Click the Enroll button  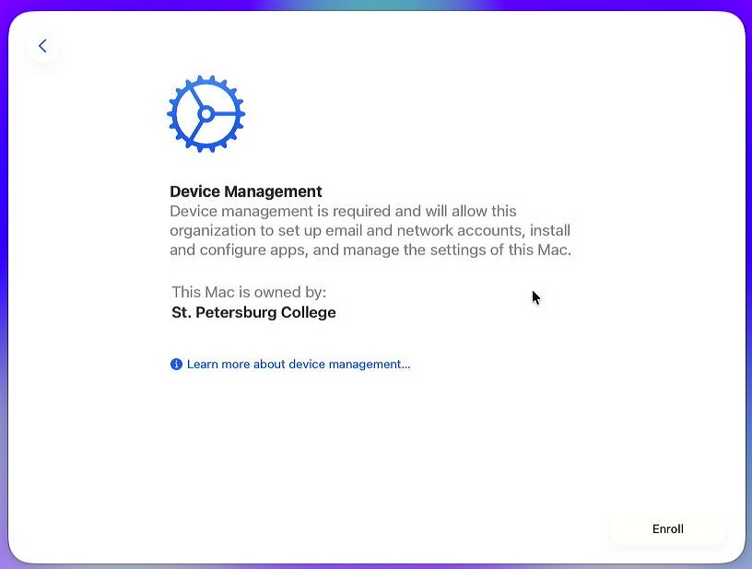[667, 528]
